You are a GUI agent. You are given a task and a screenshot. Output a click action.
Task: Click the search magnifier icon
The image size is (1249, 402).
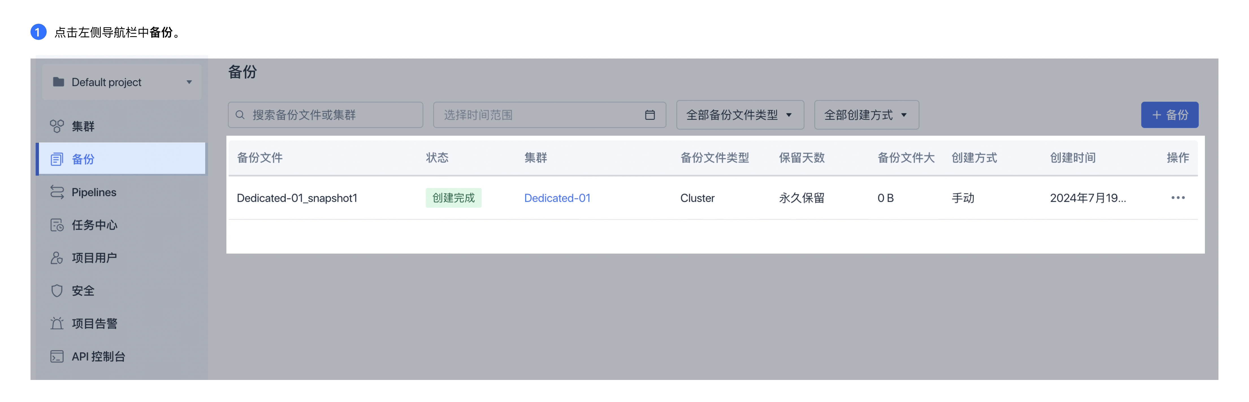[x=240, y=115]
